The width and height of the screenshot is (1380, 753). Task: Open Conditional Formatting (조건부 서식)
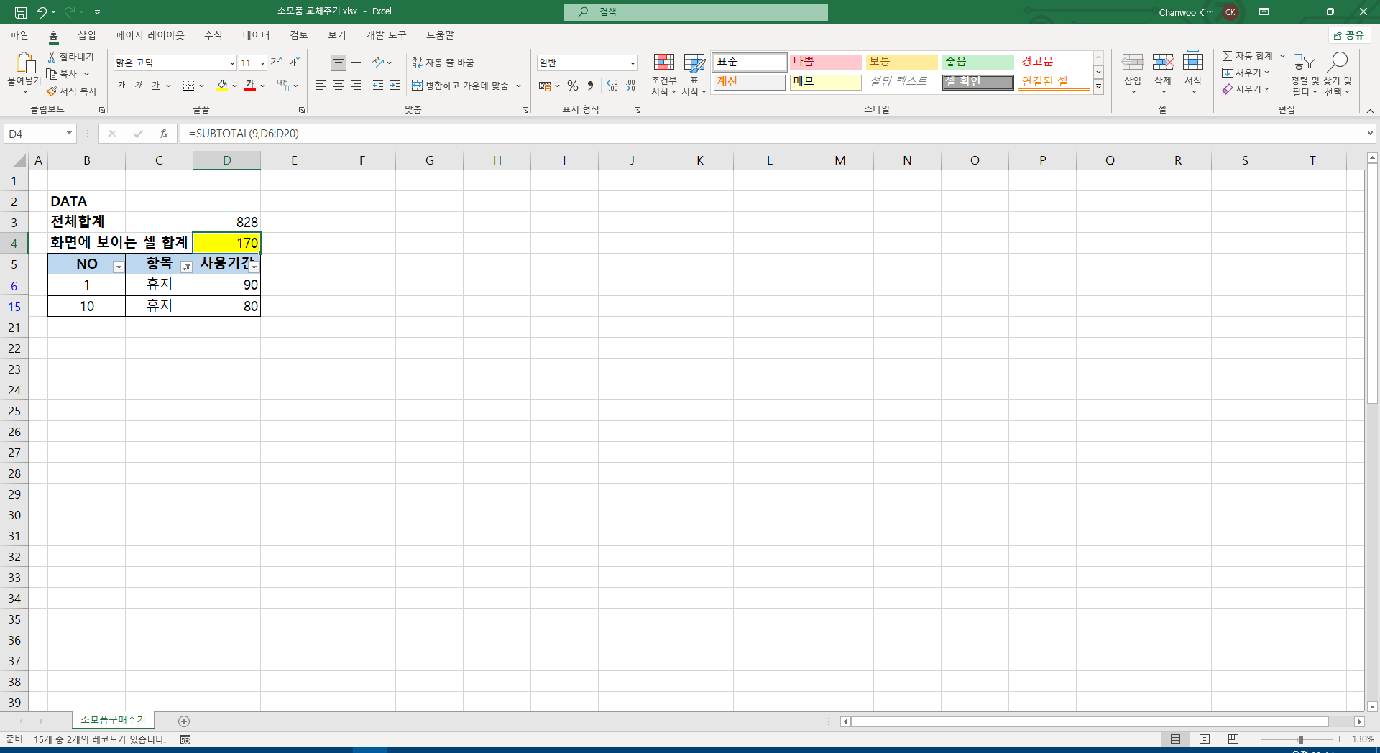pyautogui.click(x=664, y=74)
